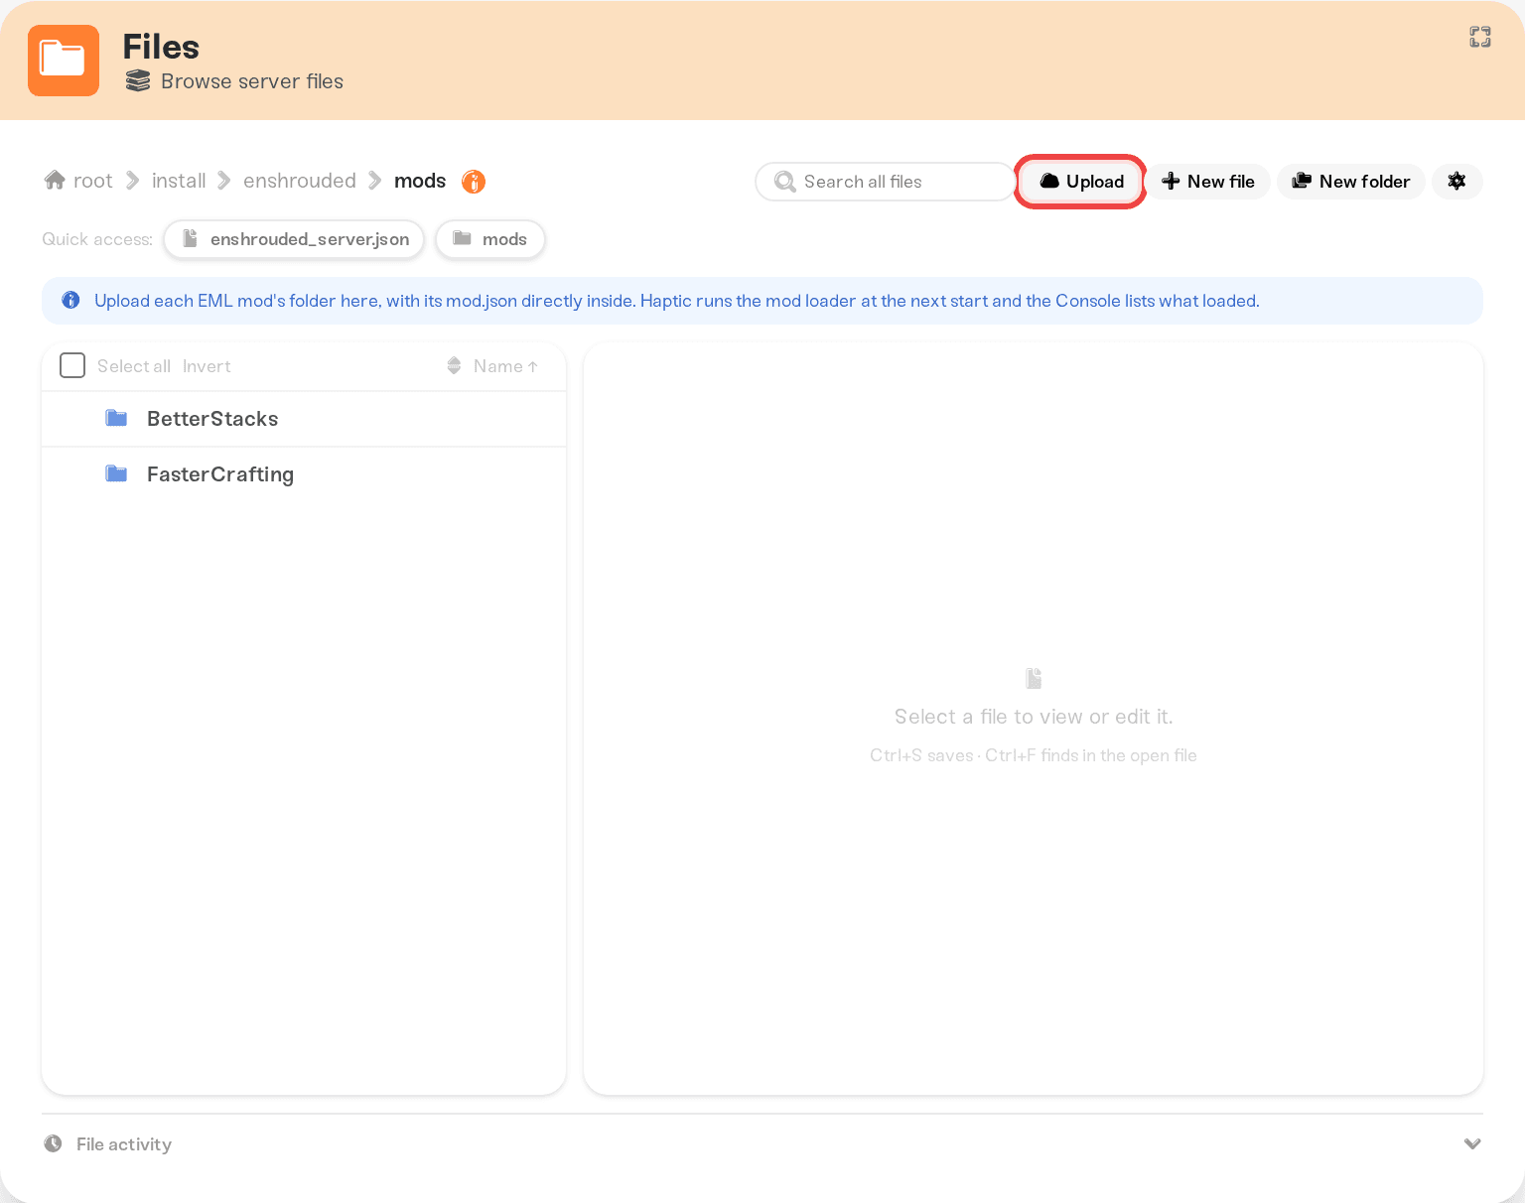This screenshot has width=1525, height=1203.
Task: Click the FasterCrafting folder icon
Action: point(116,473)
